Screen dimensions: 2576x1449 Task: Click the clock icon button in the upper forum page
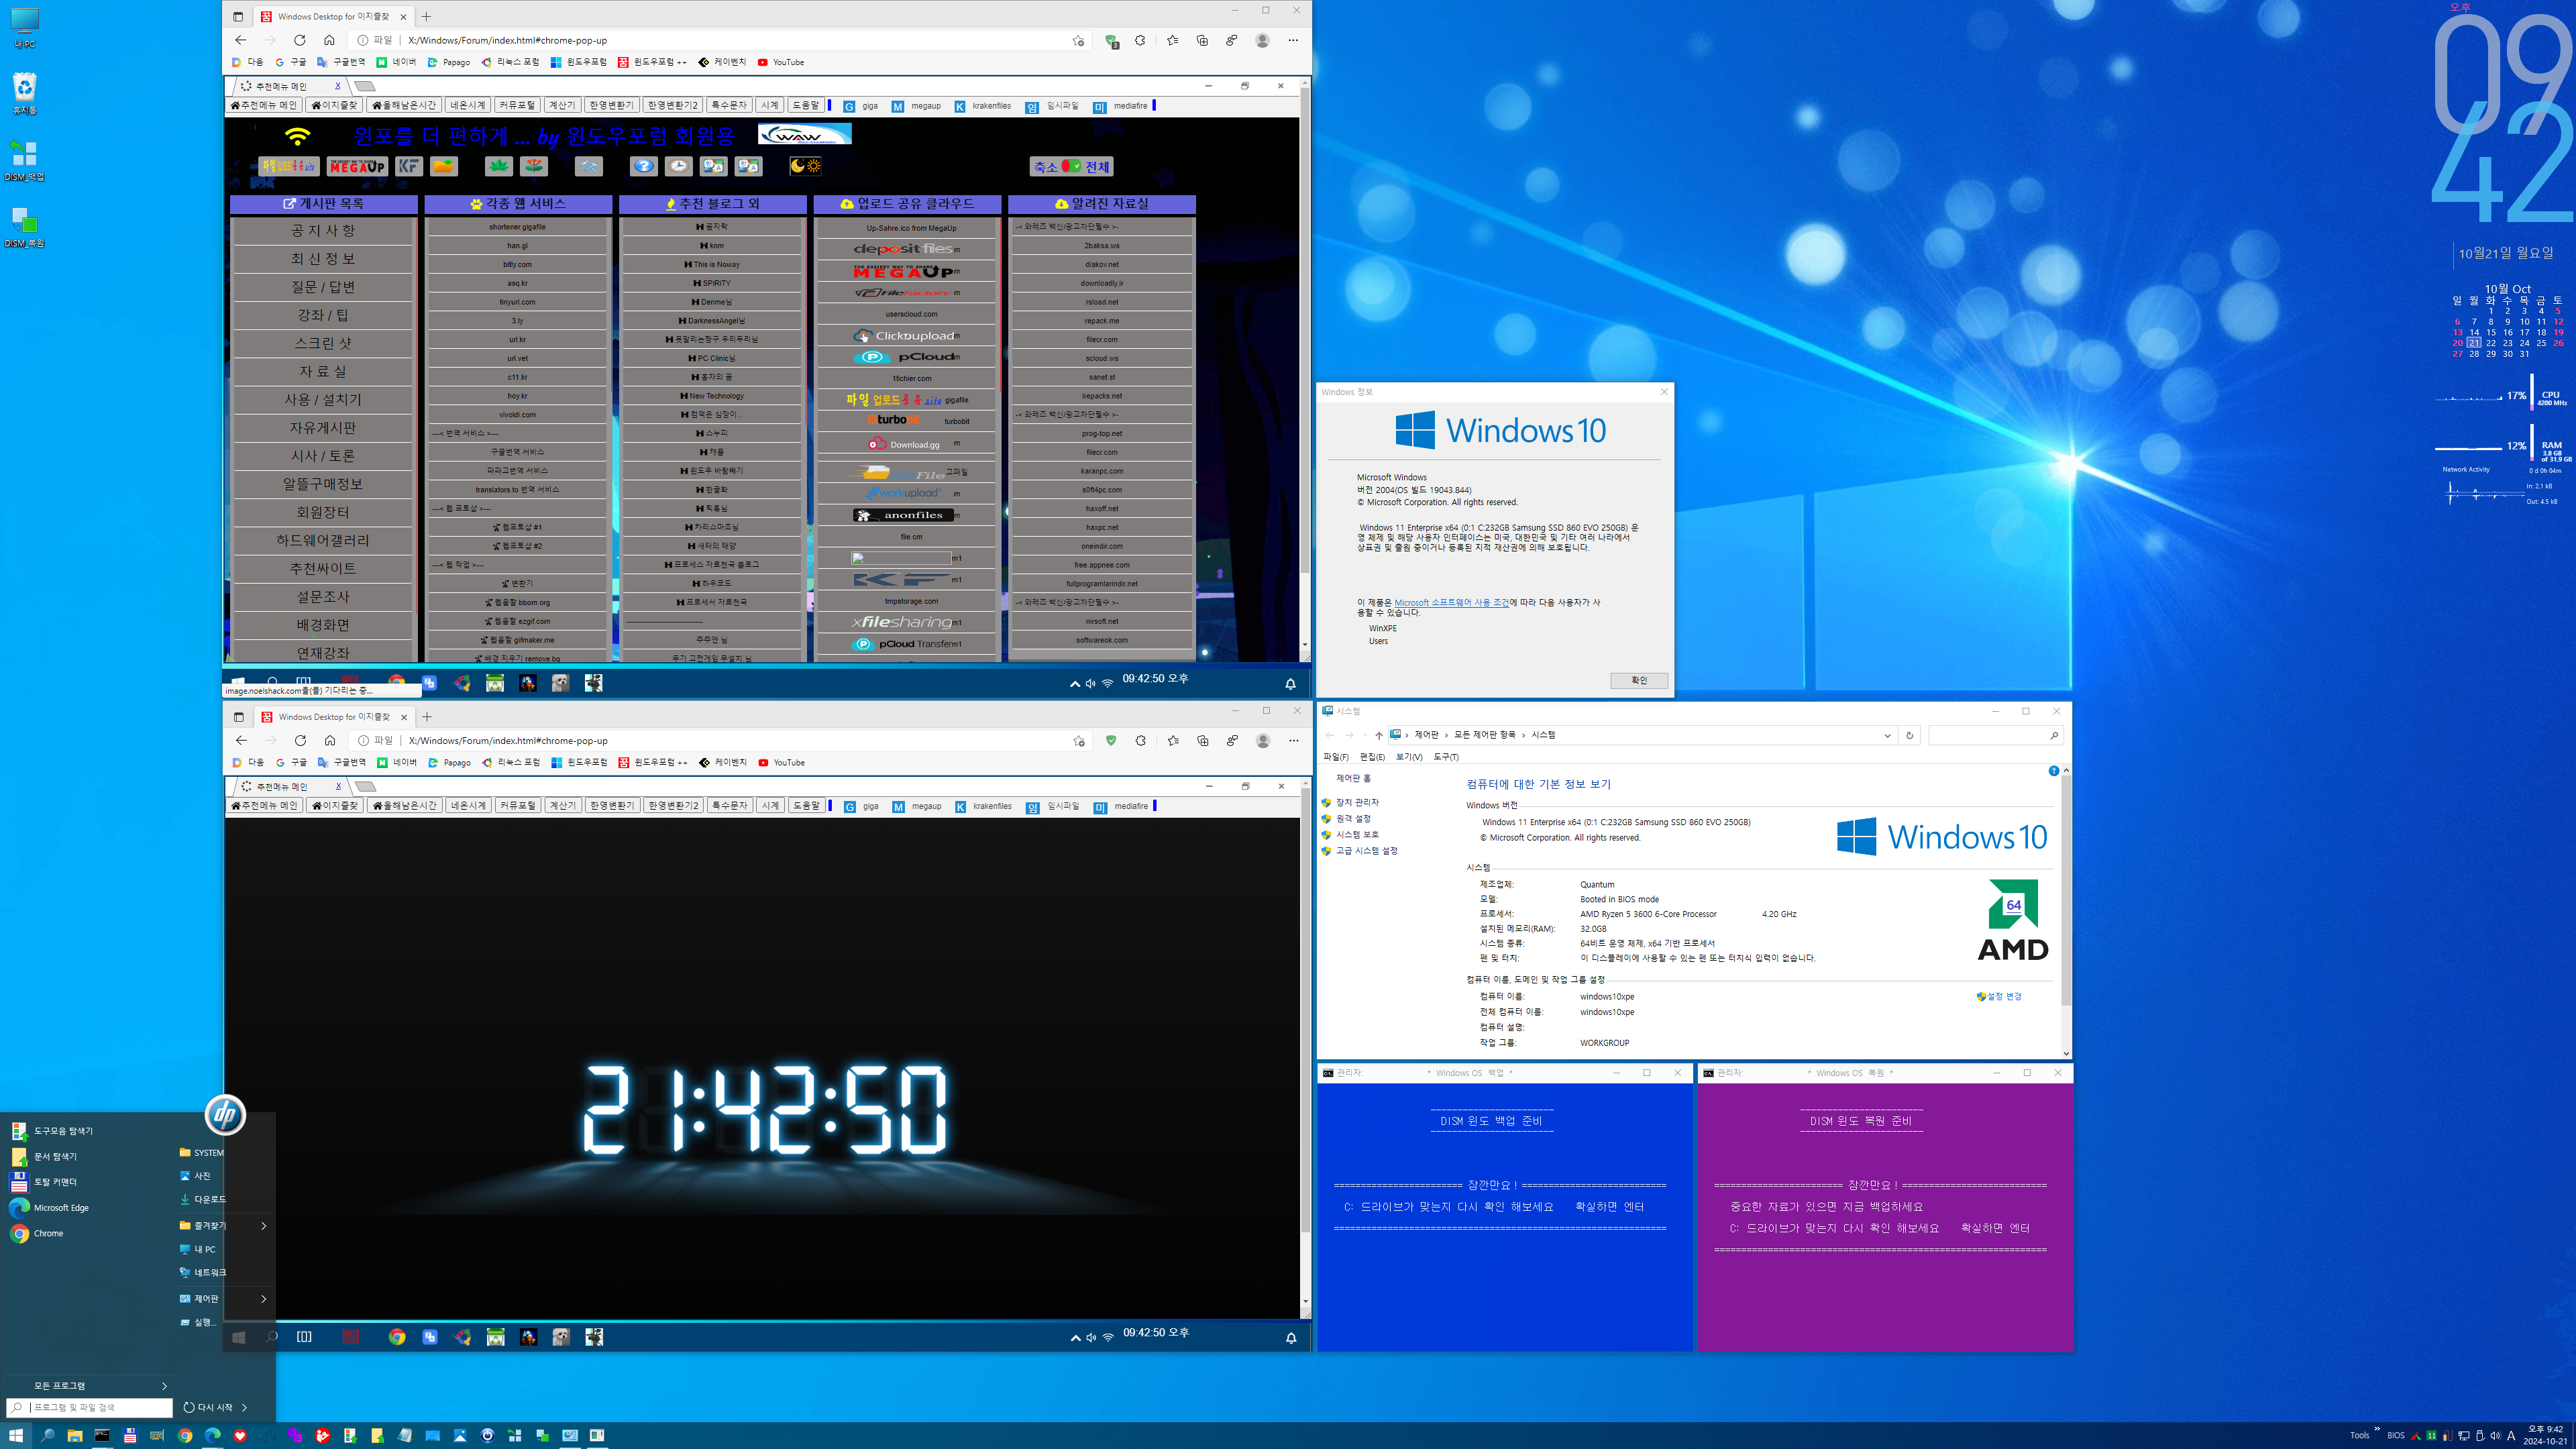click(678, 166)
